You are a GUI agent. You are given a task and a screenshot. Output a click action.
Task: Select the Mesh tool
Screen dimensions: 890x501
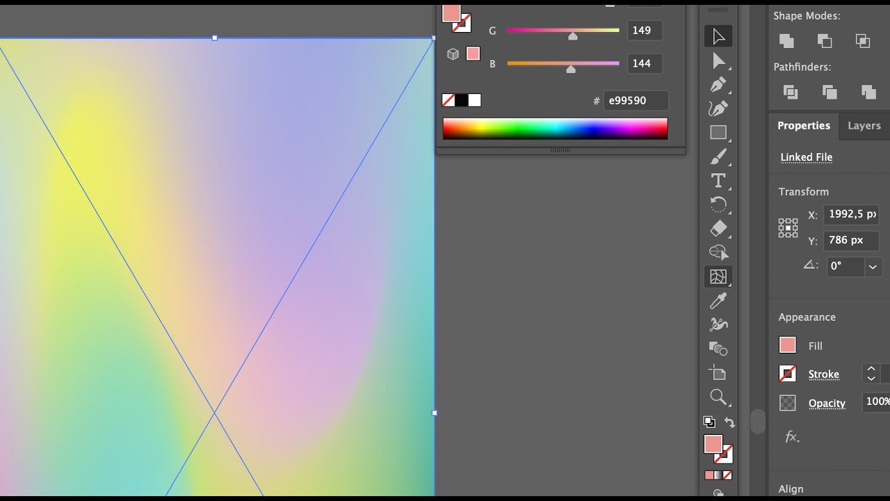(x=718, y=276)
